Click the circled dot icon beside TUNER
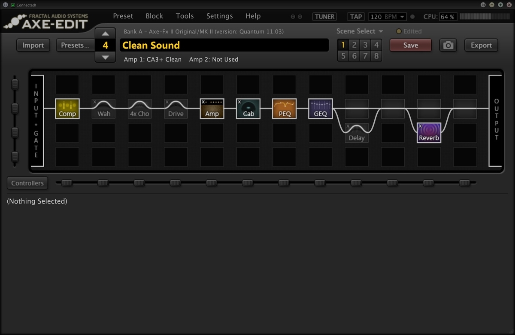This screenshot has width=515, height=335. (300, 17)
